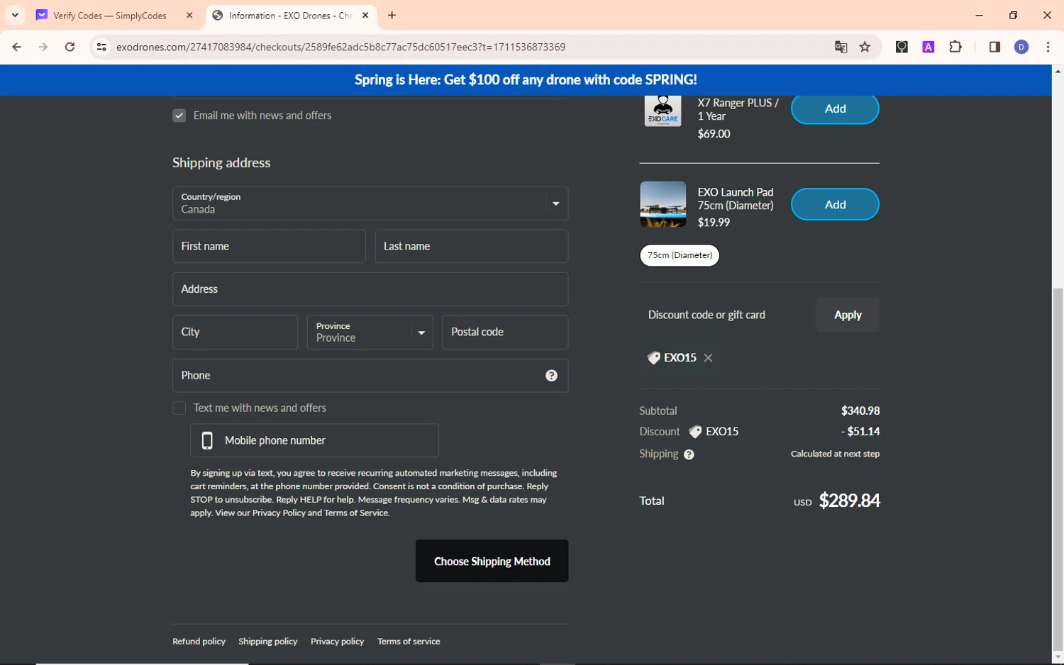Click the subtotal amount $340.98
This screenshot has width=1064, height=665.
(x=860, y=410)
